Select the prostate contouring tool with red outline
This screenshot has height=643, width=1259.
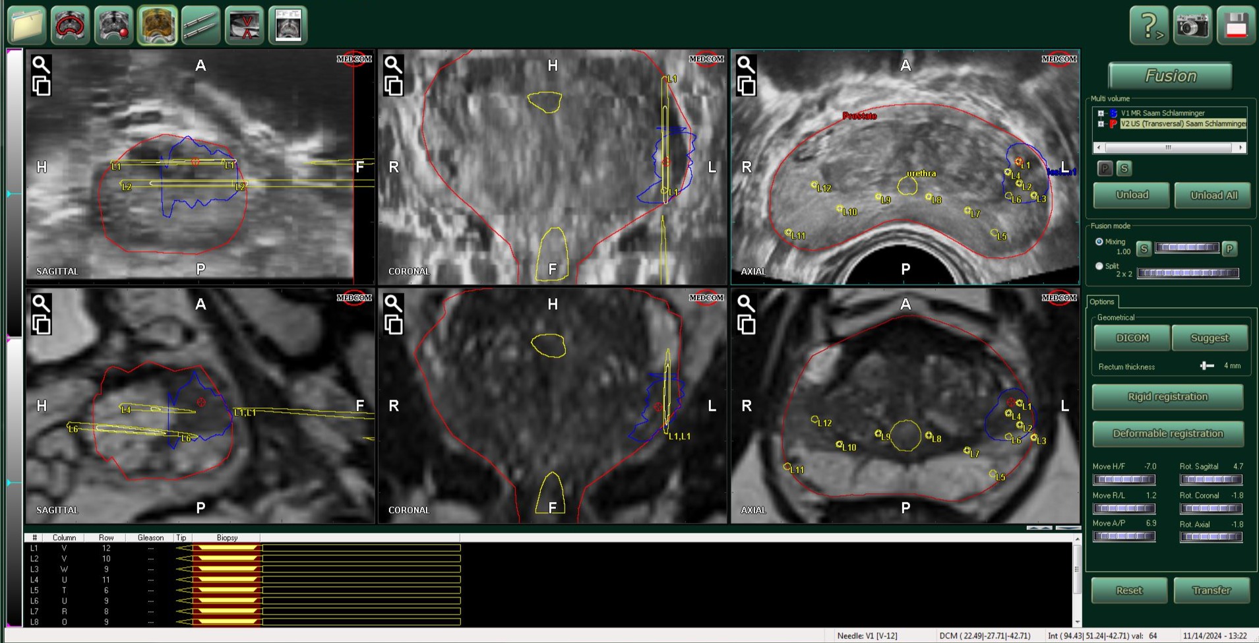[71, 26]
